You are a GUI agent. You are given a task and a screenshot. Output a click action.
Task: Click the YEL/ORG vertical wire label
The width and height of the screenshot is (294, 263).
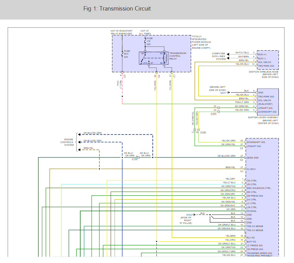pos(155,86)
